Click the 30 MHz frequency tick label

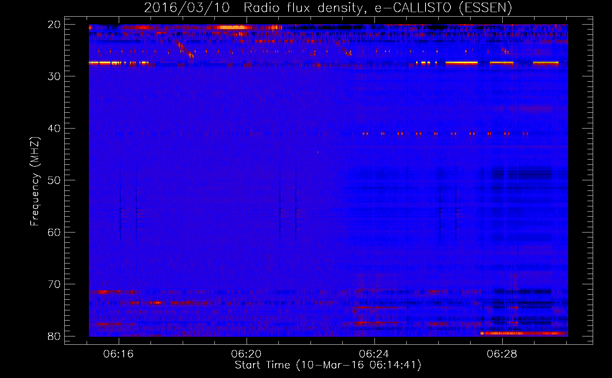54,76
